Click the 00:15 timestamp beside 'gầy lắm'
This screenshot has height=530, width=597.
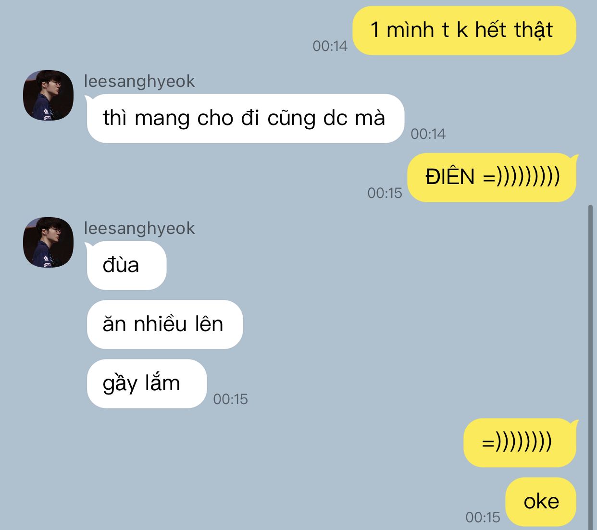230,399
